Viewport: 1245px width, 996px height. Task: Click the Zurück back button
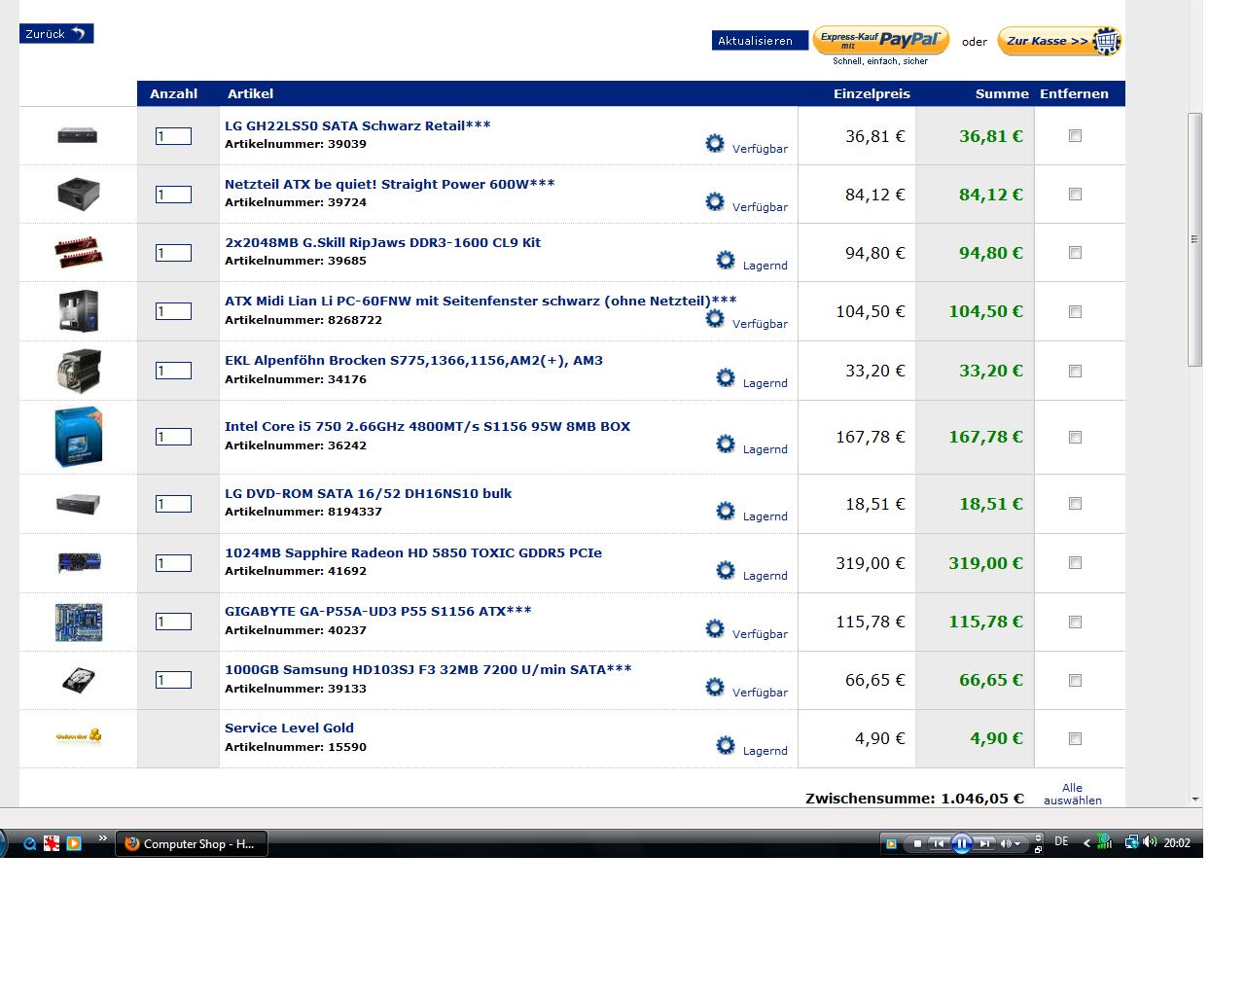pos(56,34)
